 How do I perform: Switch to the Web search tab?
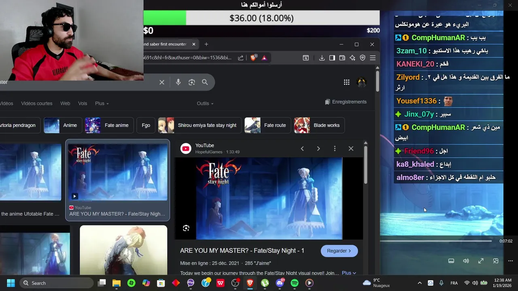65,103
